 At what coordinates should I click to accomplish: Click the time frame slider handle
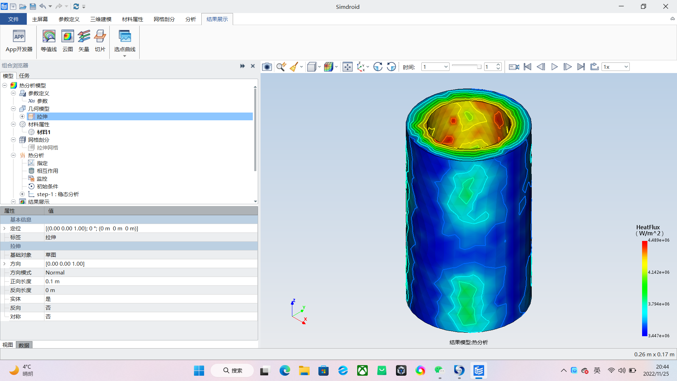pyautogui.click(x=479, y=67)
